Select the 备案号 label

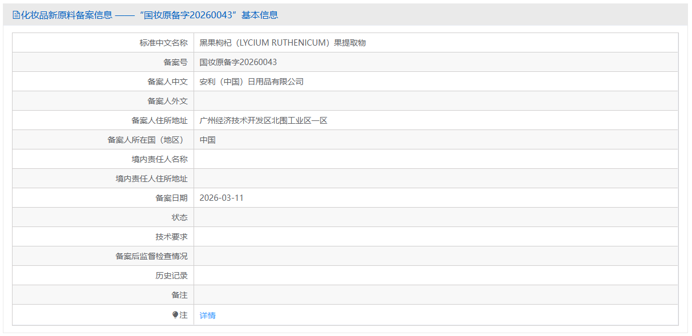[x=175, y=62]
